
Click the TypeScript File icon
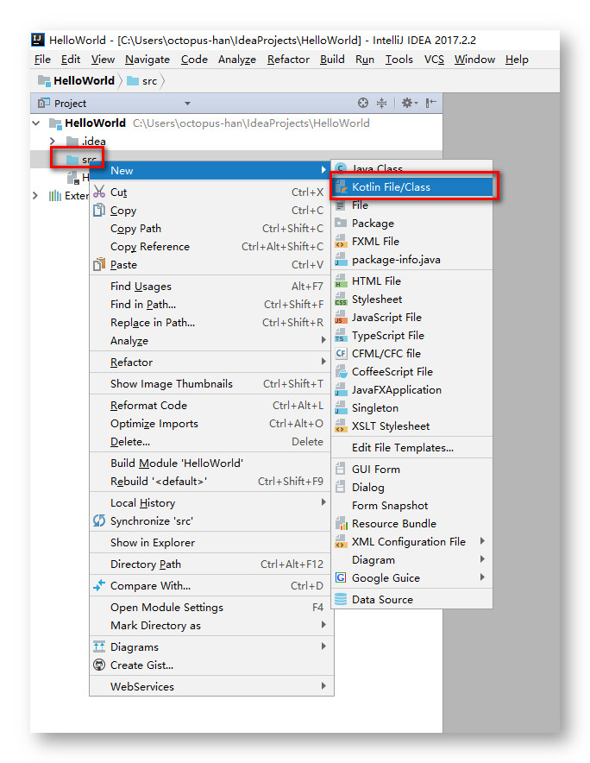[x=341, y=335]
